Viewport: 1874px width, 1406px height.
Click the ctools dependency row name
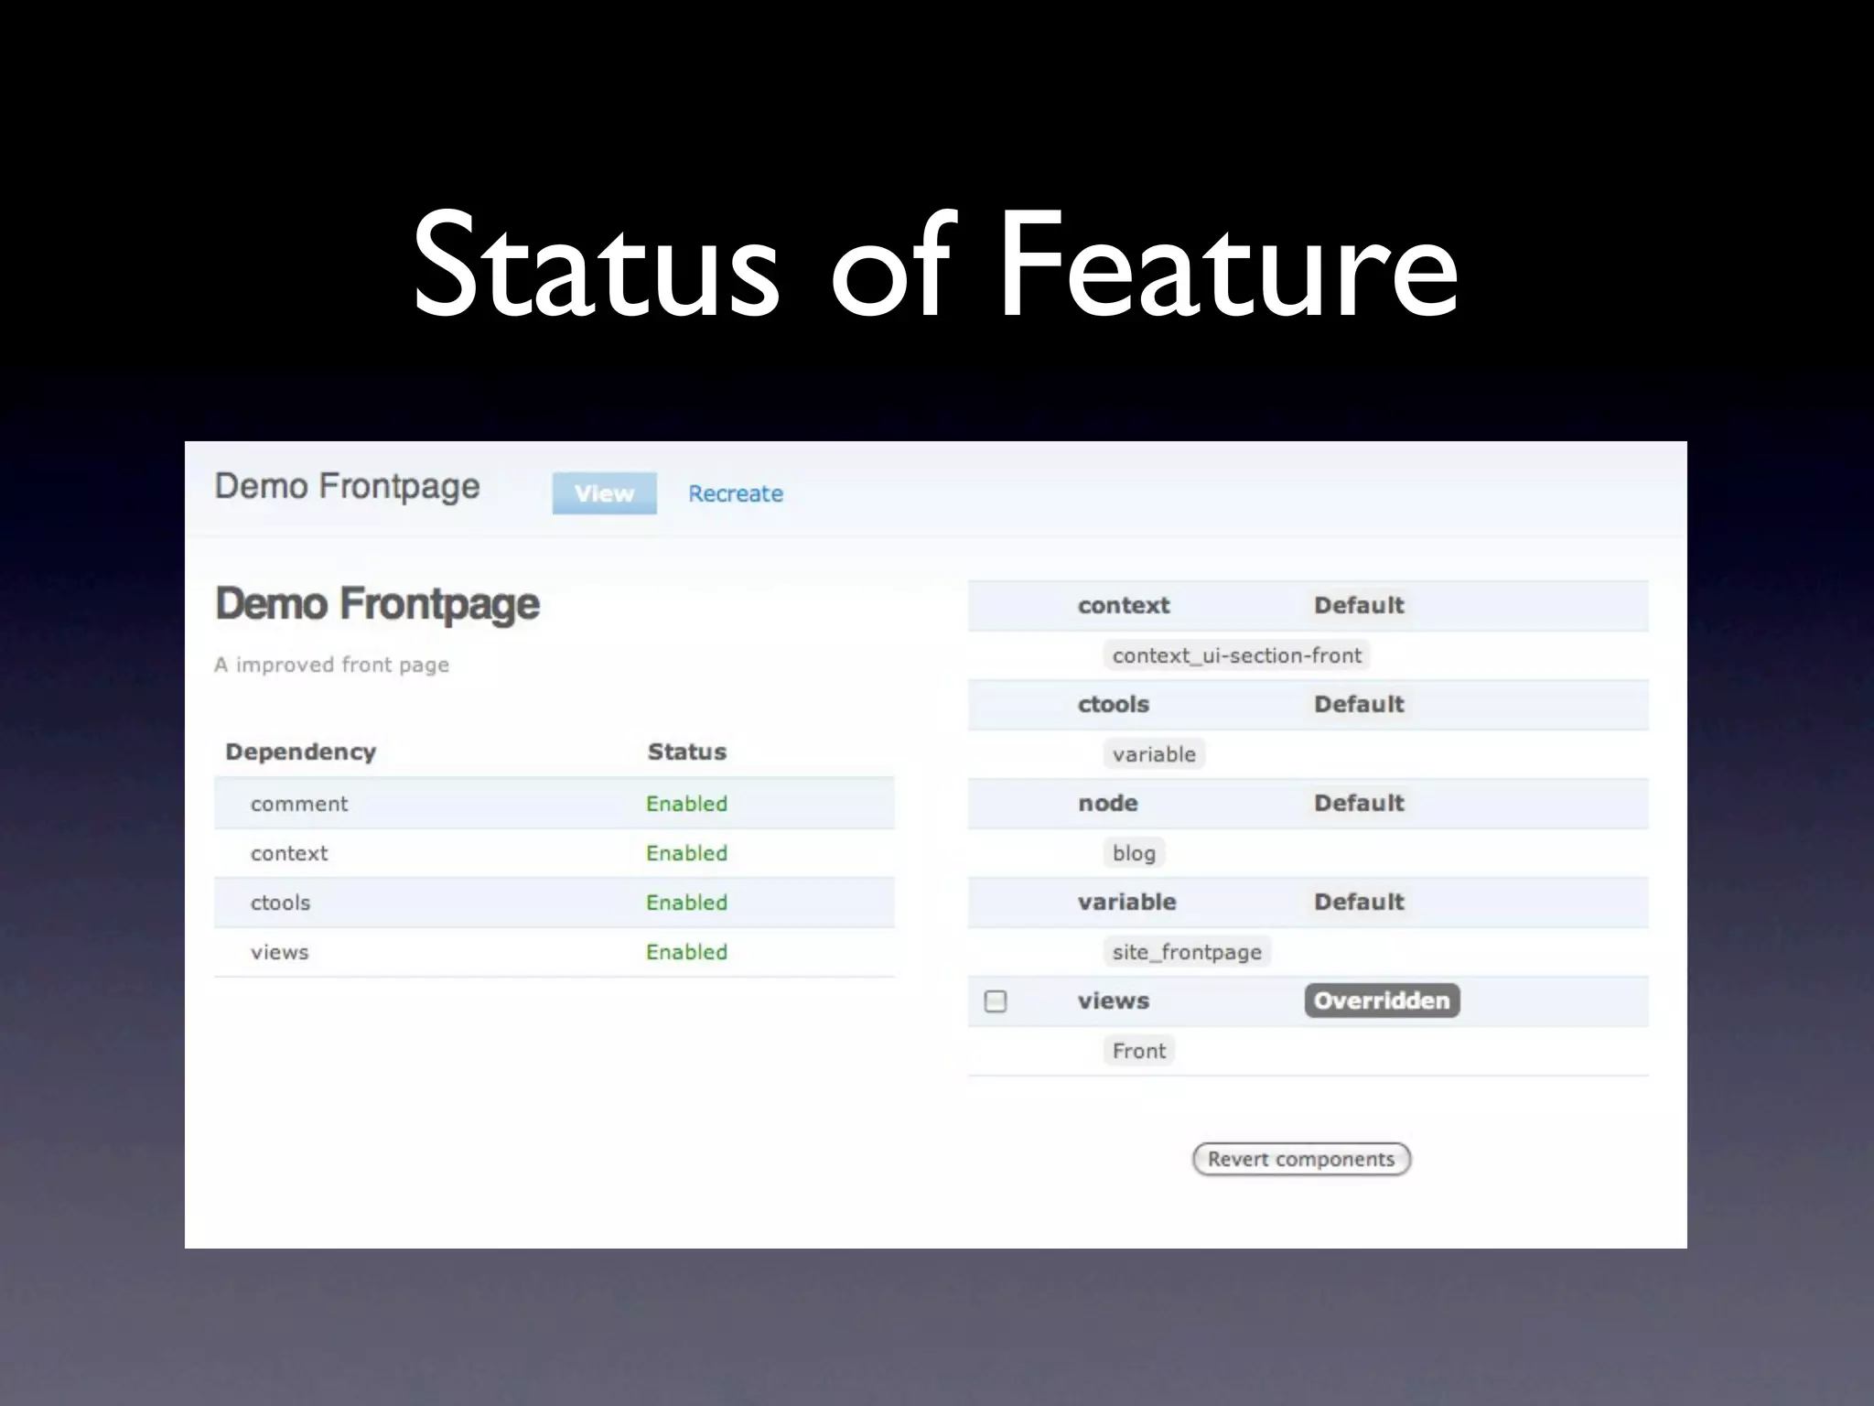coord(281,903)
